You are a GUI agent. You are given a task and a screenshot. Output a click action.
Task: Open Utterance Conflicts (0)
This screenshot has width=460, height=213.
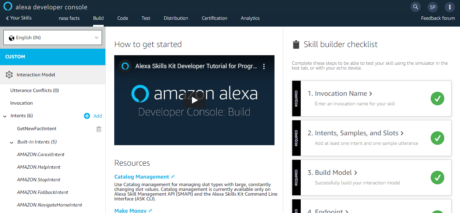[x=34, y=90]
